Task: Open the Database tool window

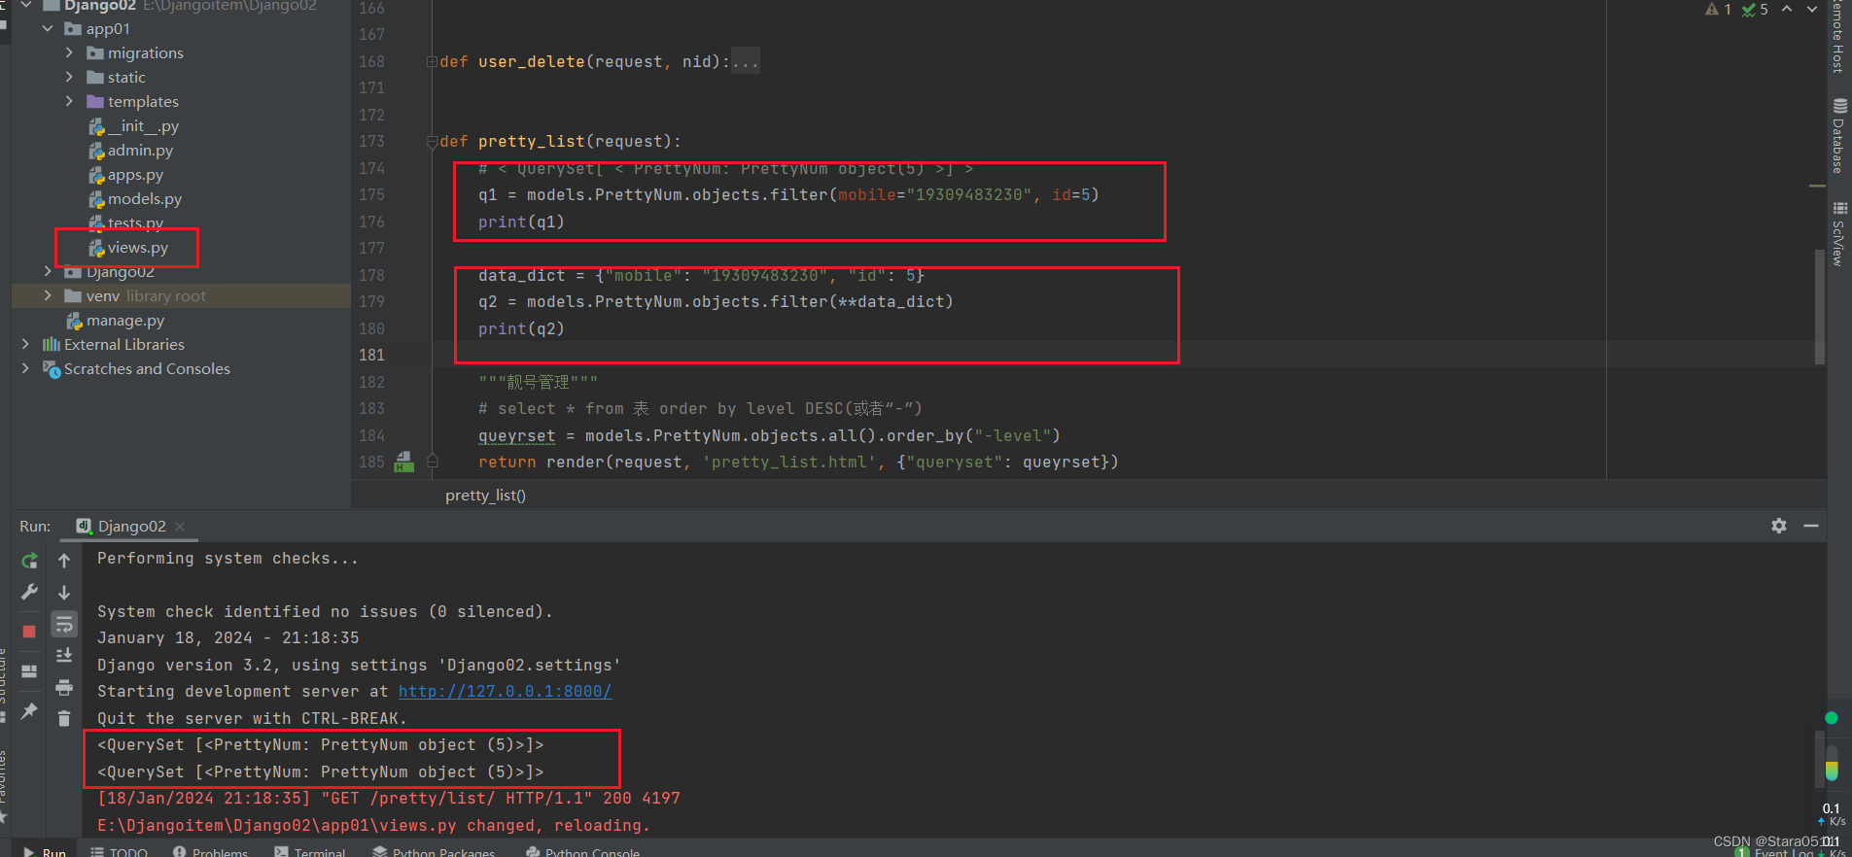Action: [x=1838, y=136]
